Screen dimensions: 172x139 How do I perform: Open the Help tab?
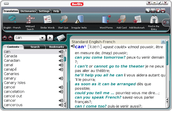pos(56,11)
